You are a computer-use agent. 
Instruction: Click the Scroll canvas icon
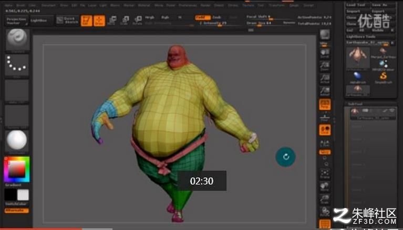tap(325, 53)
